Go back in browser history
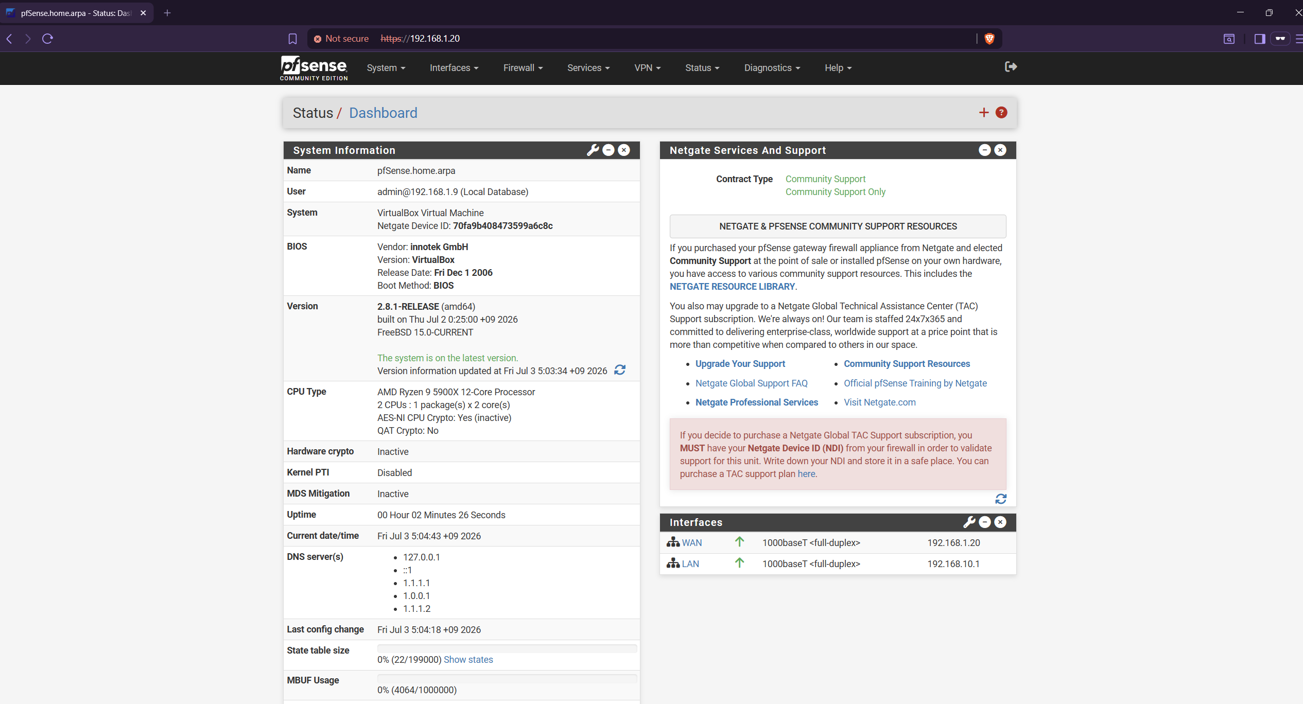The height and width of the screenshot is (704, 1303). (9, 39)
